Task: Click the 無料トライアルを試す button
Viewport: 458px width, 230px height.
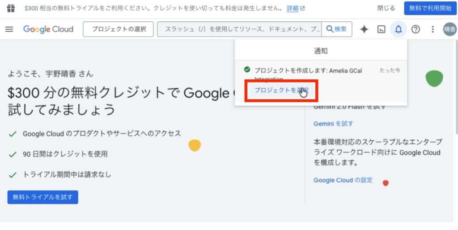Action: coord(43,197)
